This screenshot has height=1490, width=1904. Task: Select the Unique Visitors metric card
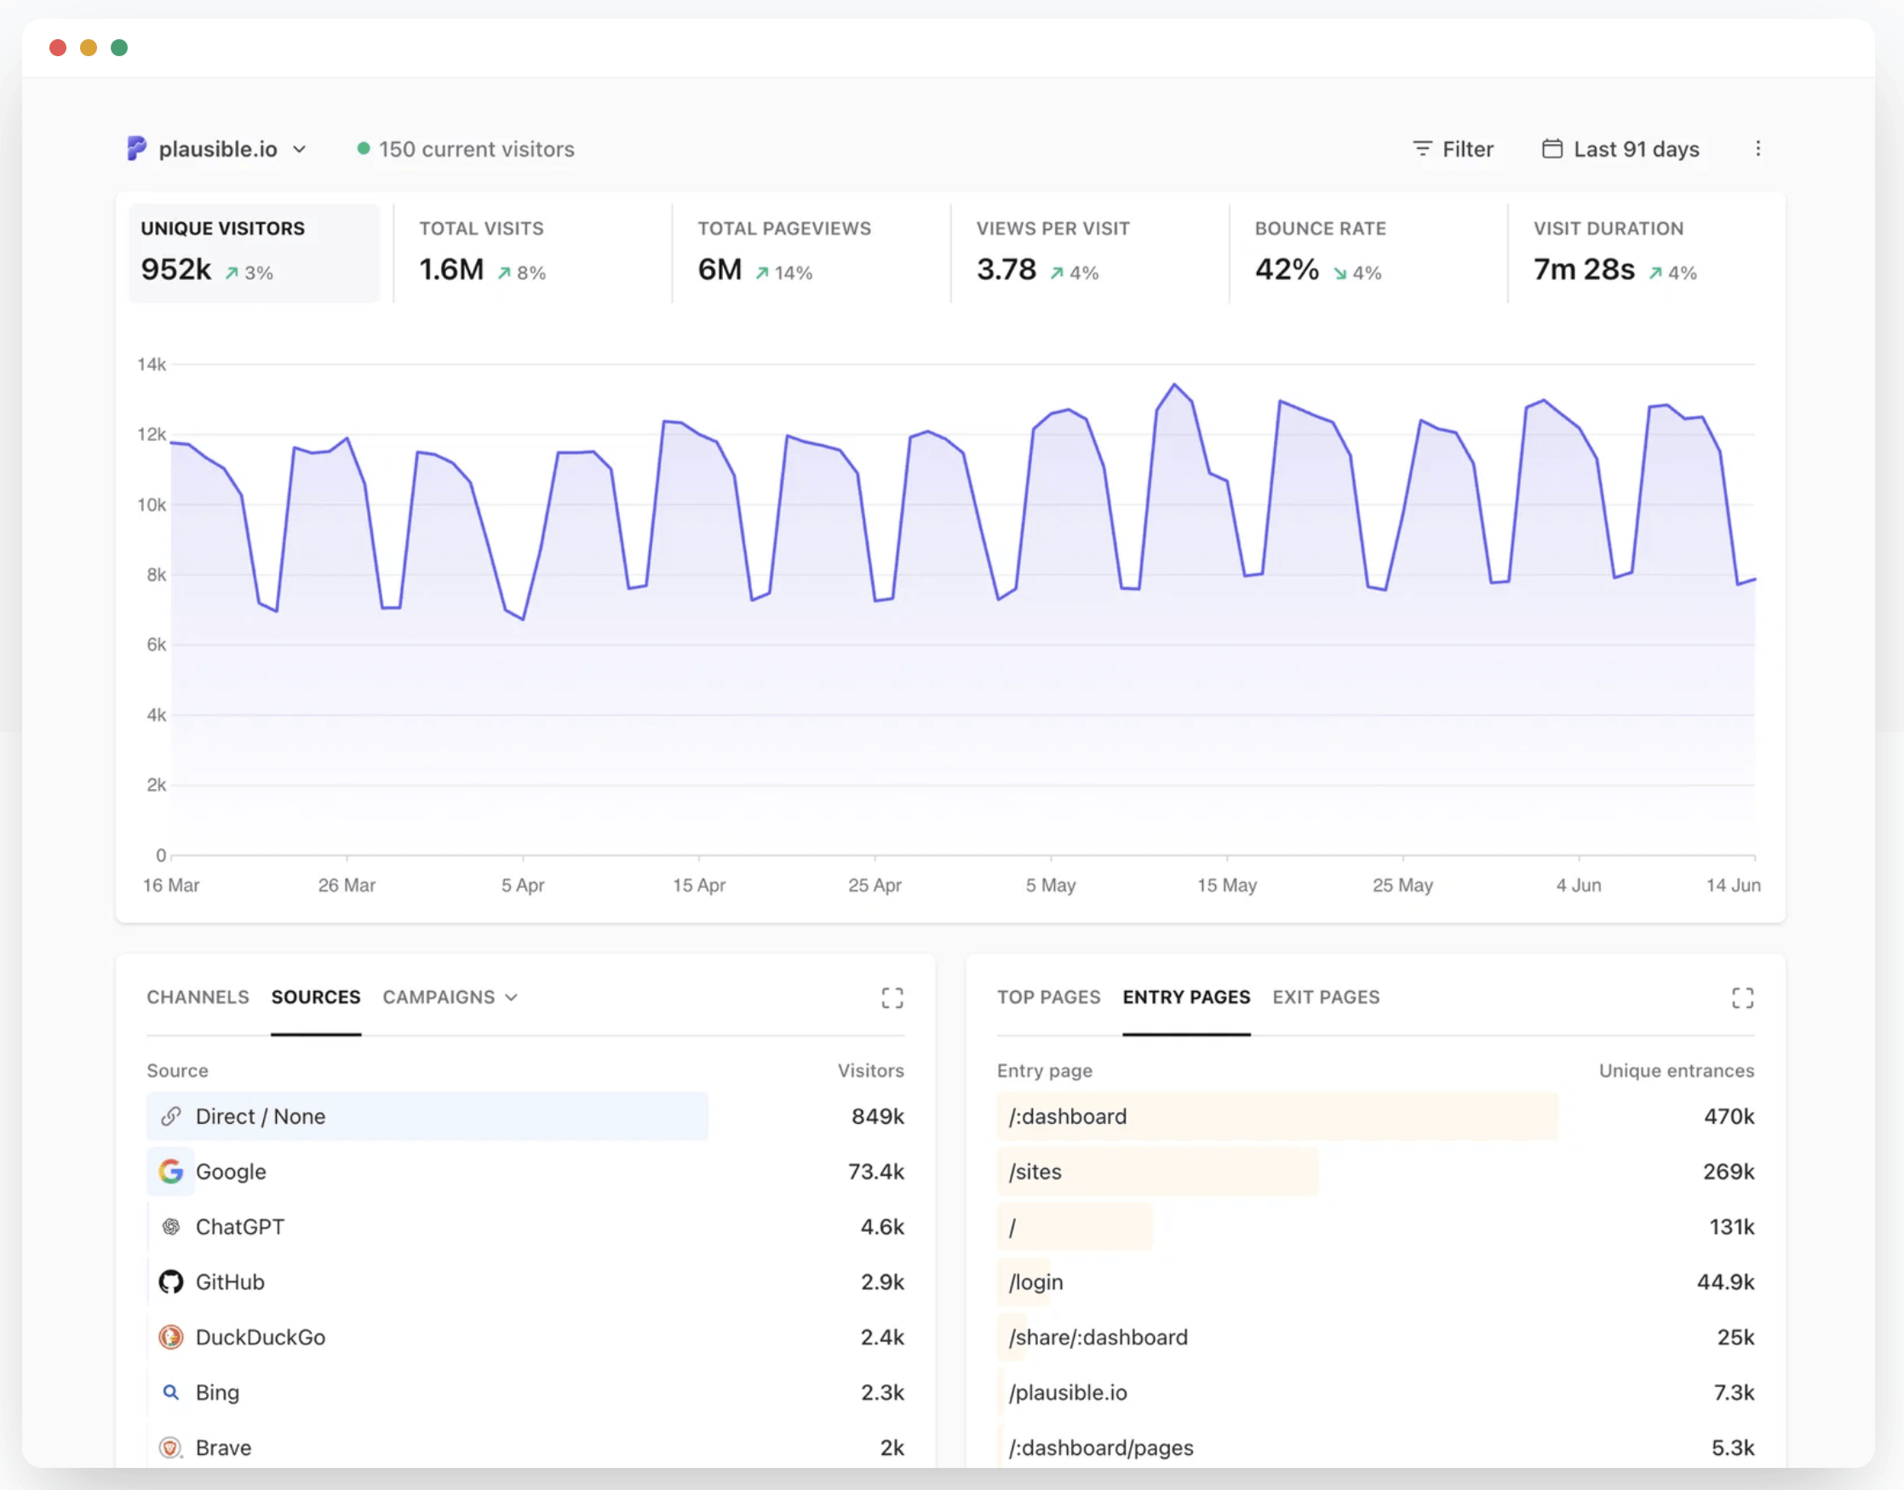[x=254, y=253]
